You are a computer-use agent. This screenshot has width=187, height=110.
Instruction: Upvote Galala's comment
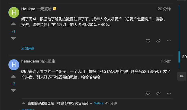24,103
